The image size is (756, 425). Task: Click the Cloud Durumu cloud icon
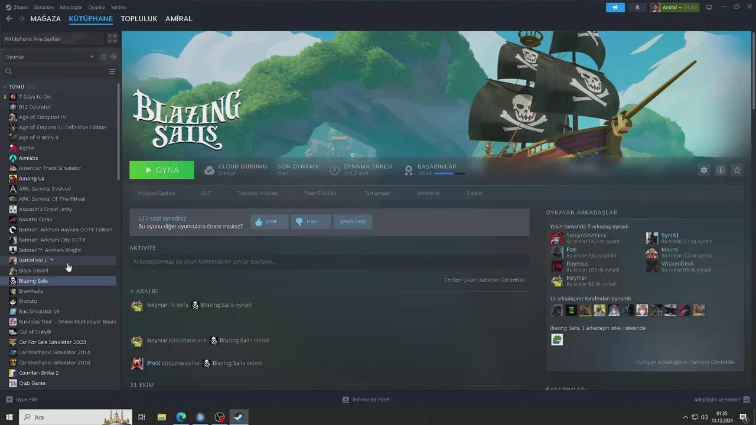[209, 170]
